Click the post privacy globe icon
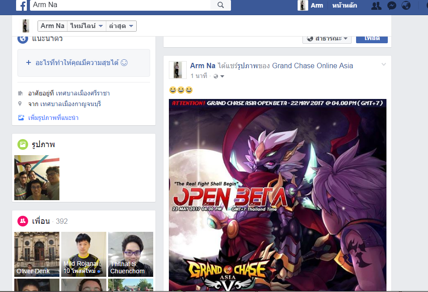 click(216, 76)
